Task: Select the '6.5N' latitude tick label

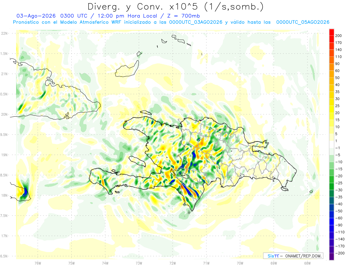Action: [x=4, y=256]
